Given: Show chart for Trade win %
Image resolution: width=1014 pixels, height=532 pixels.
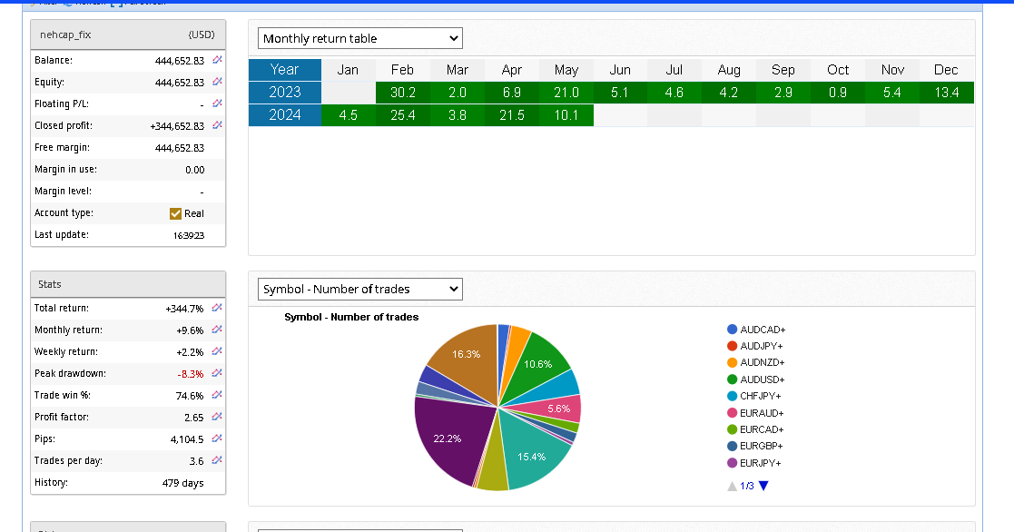Looking at the screenshot, I should click(x=217, y=395).
